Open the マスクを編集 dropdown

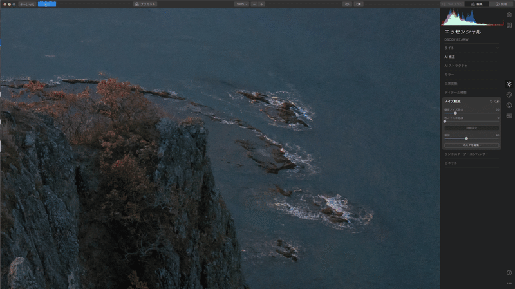coord(472,145)
